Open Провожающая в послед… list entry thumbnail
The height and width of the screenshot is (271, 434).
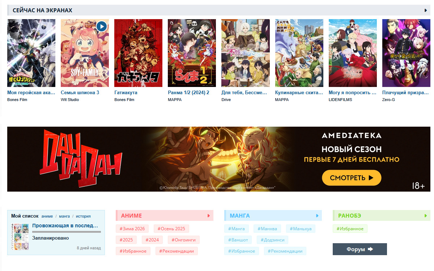point(19,237)
